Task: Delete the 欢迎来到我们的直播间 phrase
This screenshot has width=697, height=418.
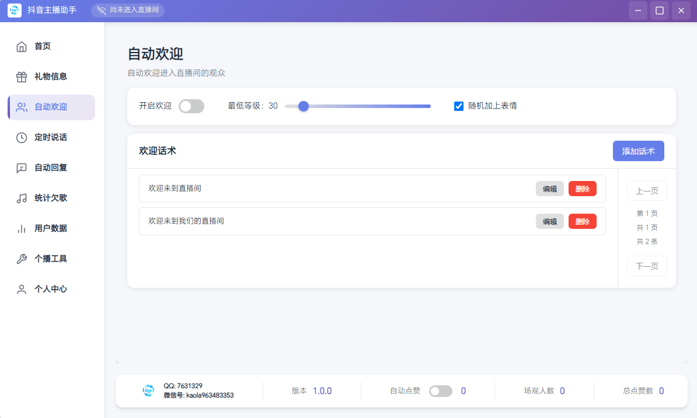Action: click(x=582, y=221)
